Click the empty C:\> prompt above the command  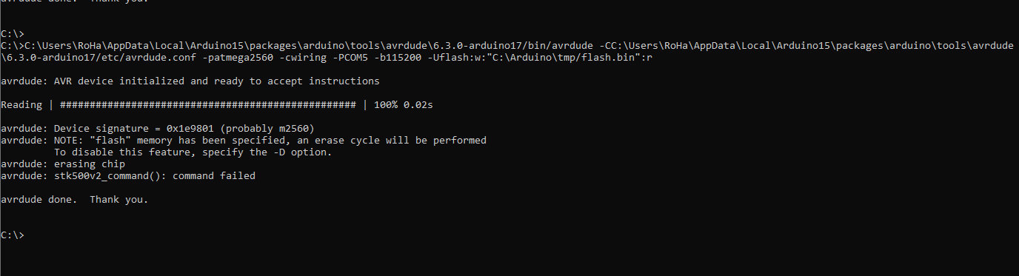(x=13, y=34)
